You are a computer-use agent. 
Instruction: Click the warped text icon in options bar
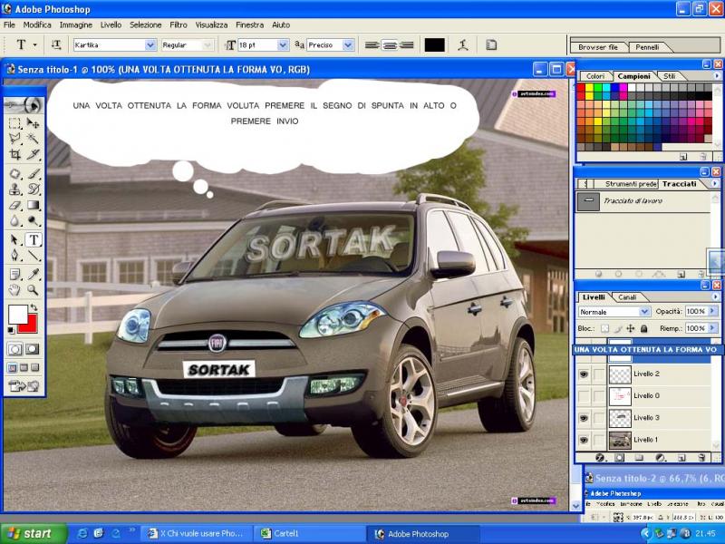pyautogui.click(x=463, y=44)
